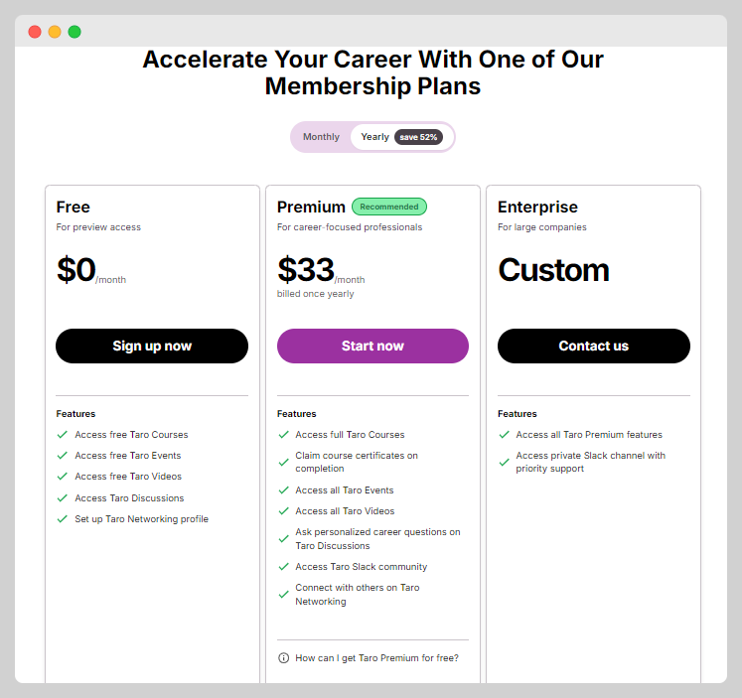Click the yellow minimize window button
Viewport: 742px width, 698px height.
[x=55, y=32]
